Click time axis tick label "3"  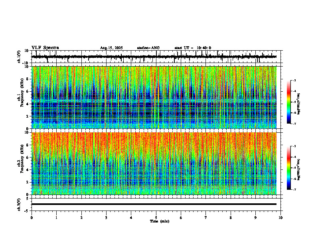click(x=106, y=218)
